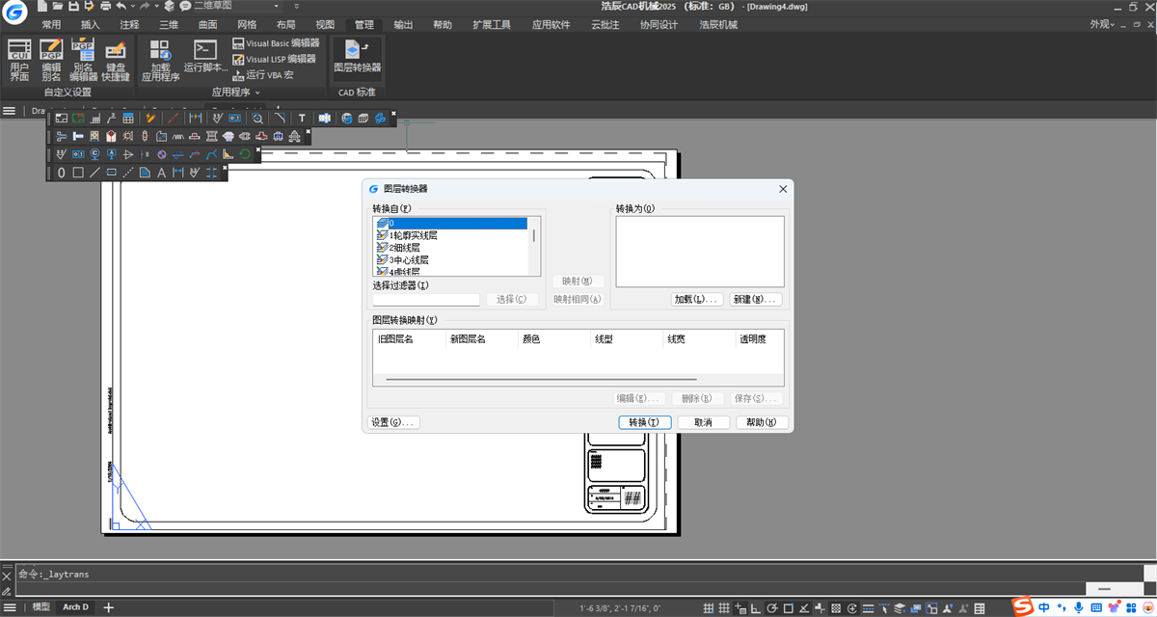Launch 运行脚本 command icon

tap(205, 57)
